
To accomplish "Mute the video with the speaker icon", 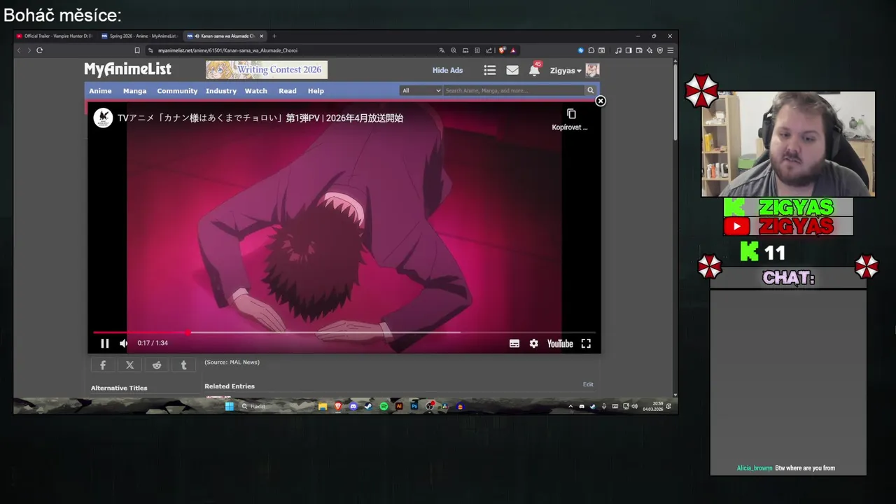I will pos(124,343).
